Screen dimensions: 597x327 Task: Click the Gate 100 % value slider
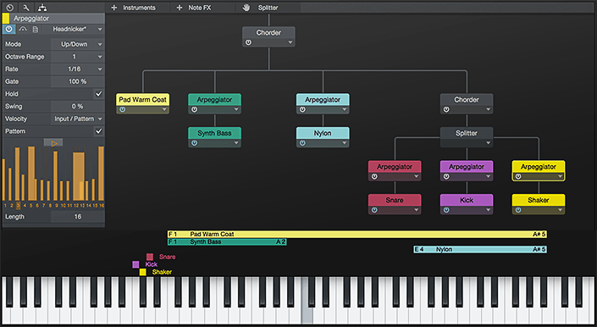(x=78, y=81)
